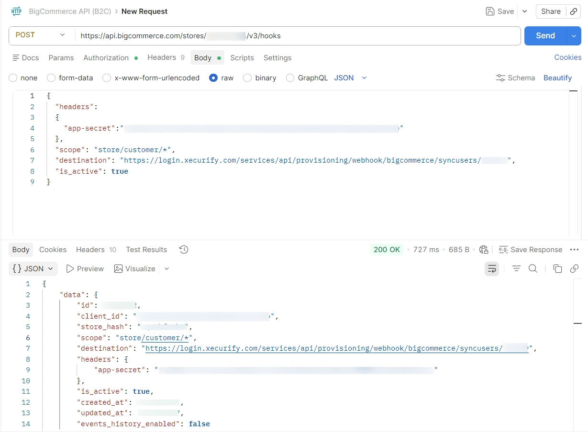Select x-www-form-urlencoded radio option
Image resolution: width=588 pixels, height=432 pixels.
[x=107, y=78]
